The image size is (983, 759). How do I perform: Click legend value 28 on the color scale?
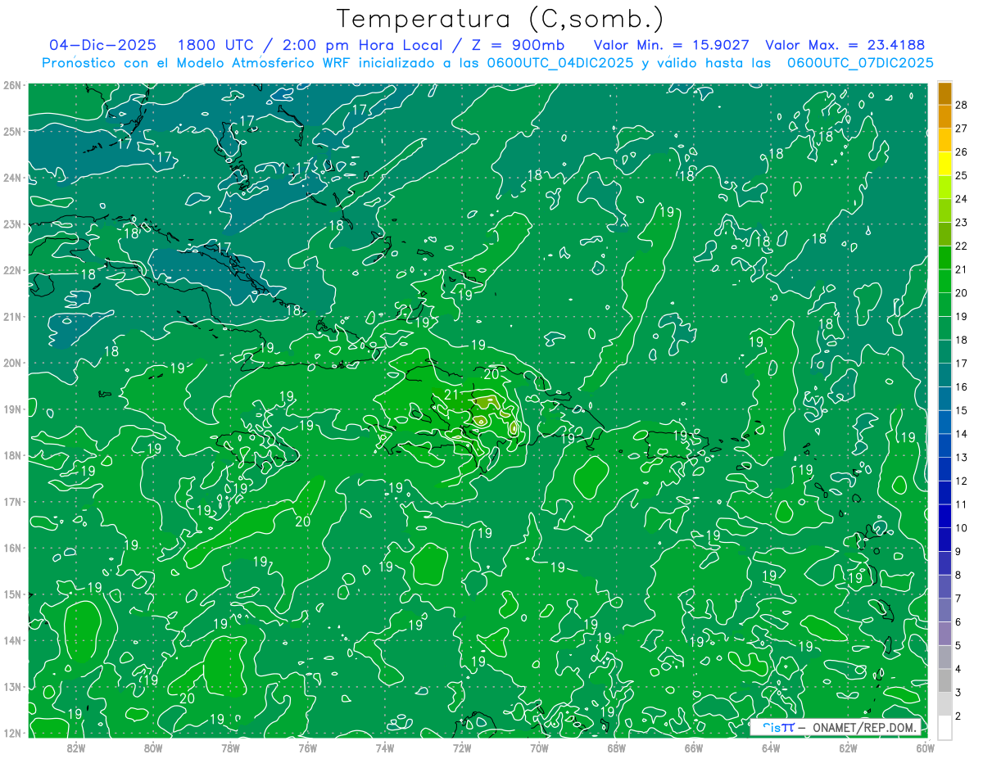pyautogui.click(x=962, y=105)
